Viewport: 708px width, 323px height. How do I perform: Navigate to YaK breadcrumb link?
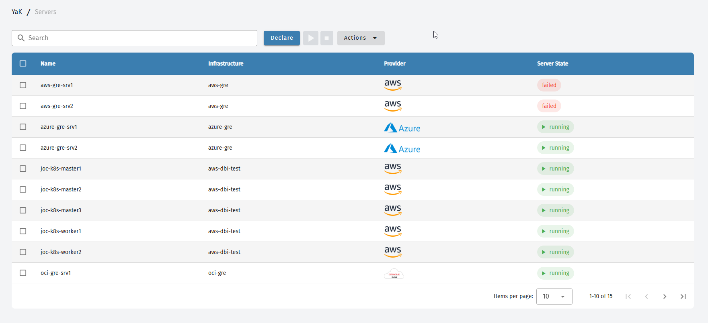click(16, 12)
